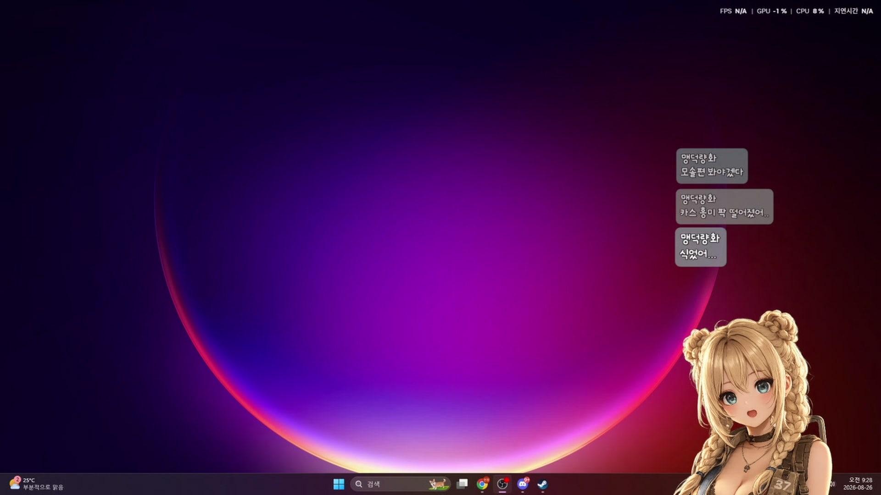Switch to OBS Studio on the taskbar
This screenshot has height=495, width=881.
502,484
